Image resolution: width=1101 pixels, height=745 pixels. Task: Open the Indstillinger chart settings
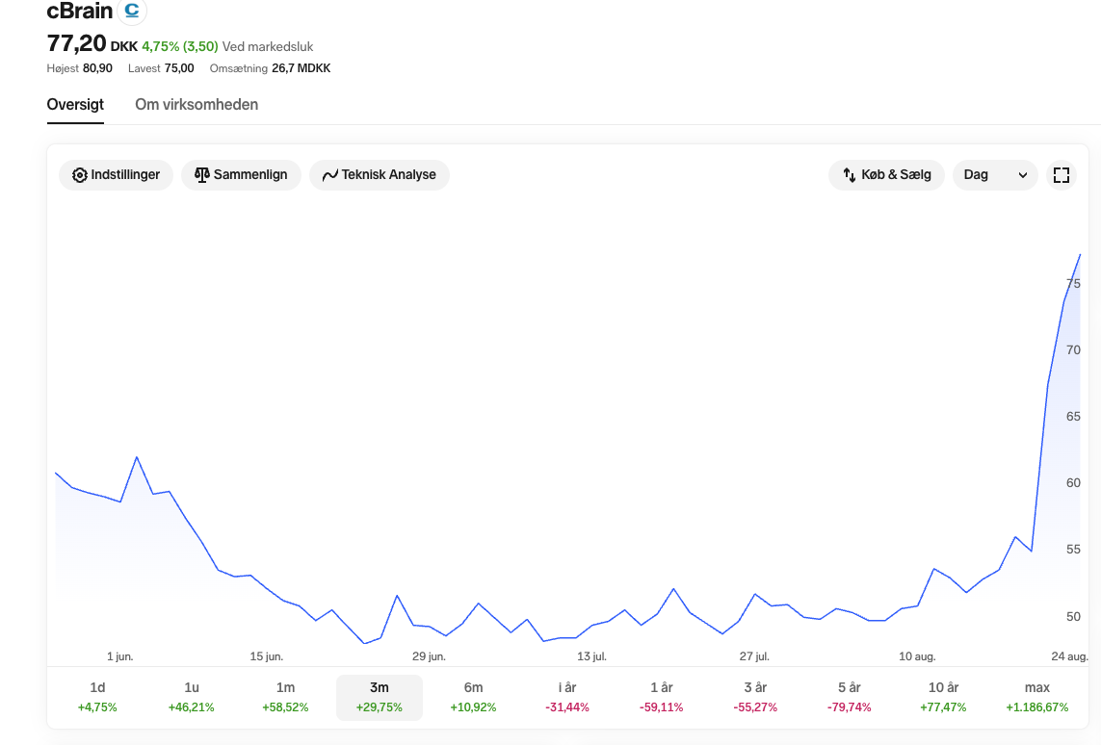point(116,174)
